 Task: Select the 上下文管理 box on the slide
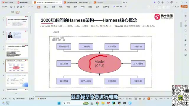(138, 64)
